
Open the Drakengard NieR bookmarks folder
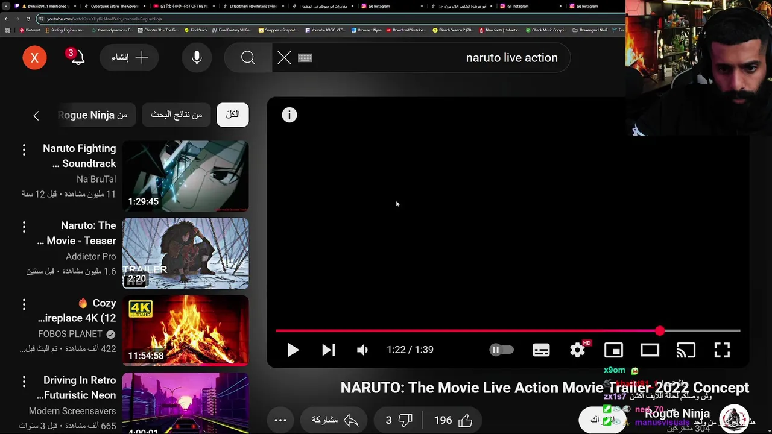[x=590, y=30]
